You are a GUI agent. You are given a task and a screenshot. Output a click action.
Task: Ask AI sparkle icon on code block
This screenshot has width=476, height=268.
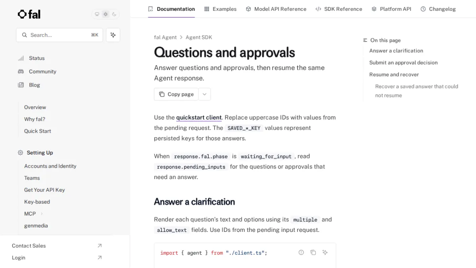point(325,253)
